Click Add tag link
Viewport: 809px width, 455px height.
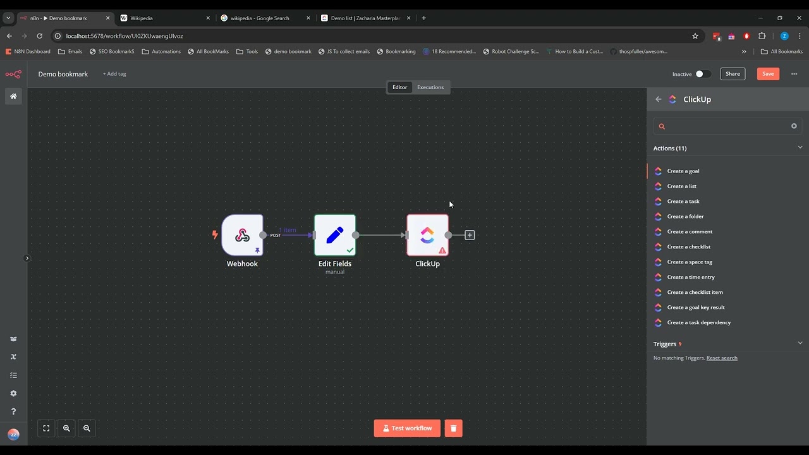[x=114, y=74]
